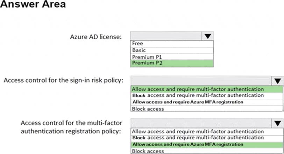Click the empty sign-in risk policy selection field
The height and width of the screenshot is (154, 284).
click(201, 81)
